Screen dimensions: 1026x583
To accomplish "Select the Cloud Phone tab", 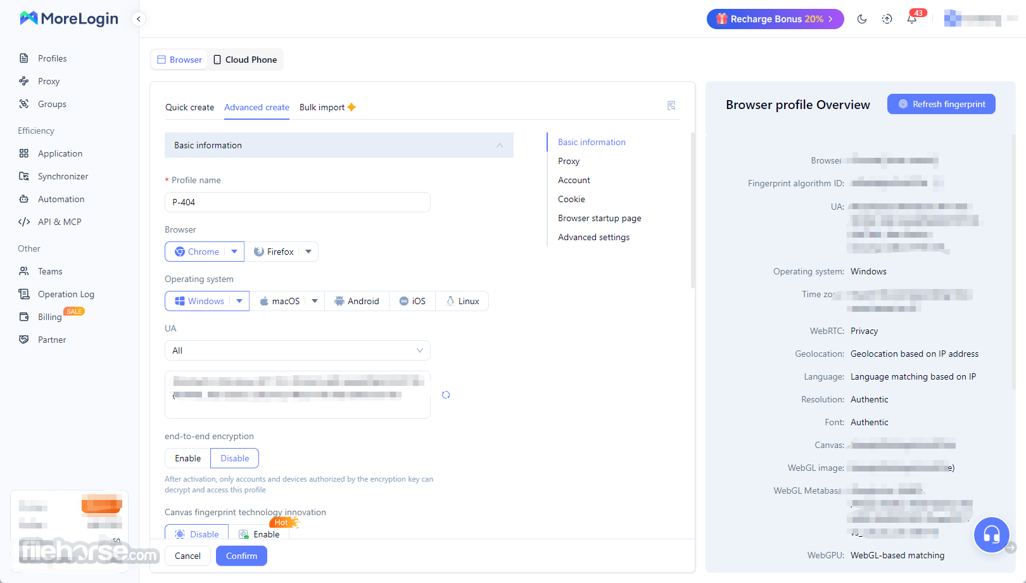I will click(245, 60).
